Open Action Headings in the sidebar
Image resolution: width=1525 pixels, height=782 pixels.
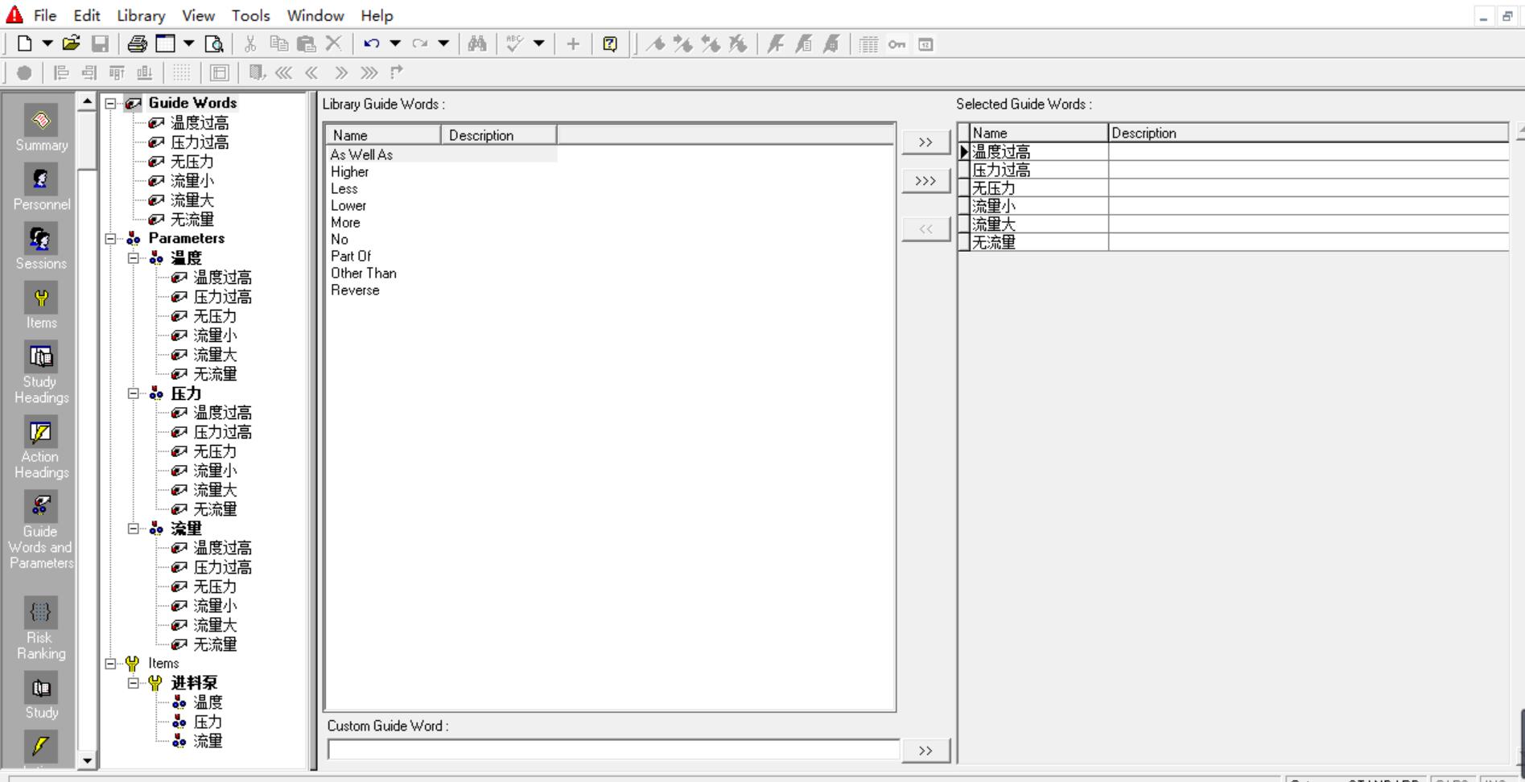[41, 448]
